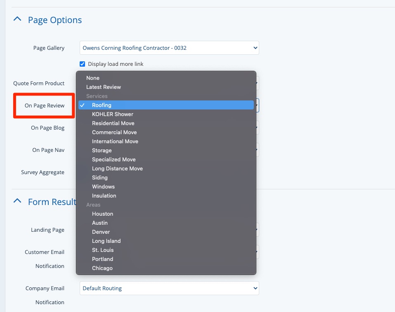Pick KOHLER Shower from the list

coord(112,114)
